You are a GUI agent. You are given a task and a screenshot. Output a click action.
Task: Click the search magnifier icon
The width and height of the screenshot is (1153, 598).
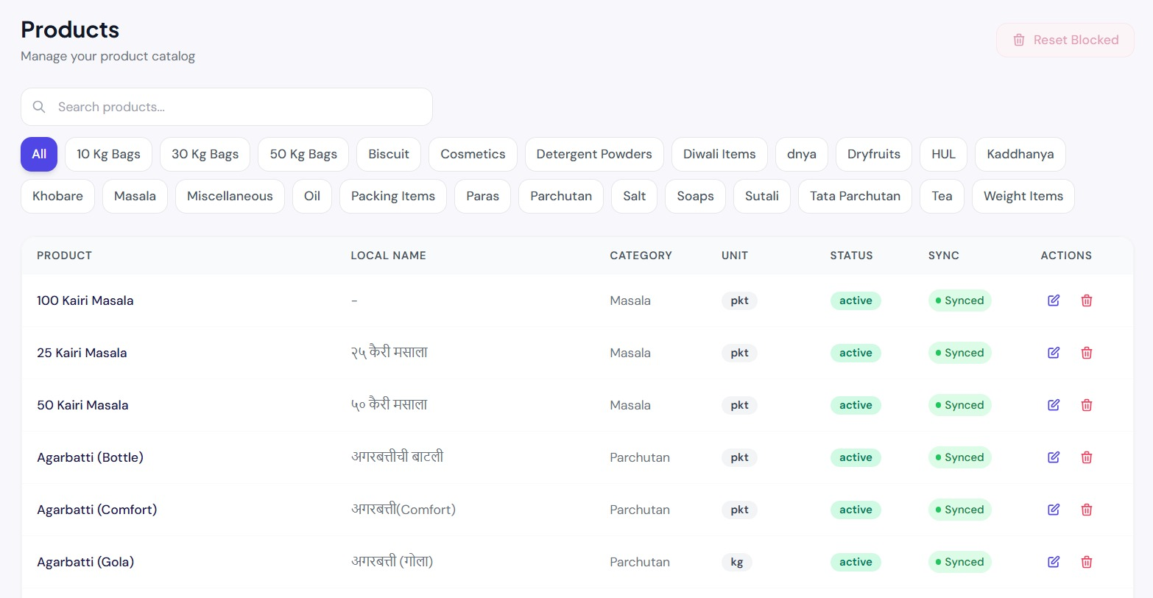coord(39,107)
